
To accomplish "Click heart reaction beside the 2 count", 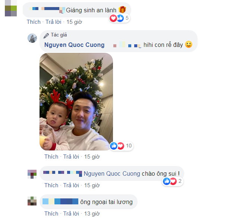I will point(173,181).
